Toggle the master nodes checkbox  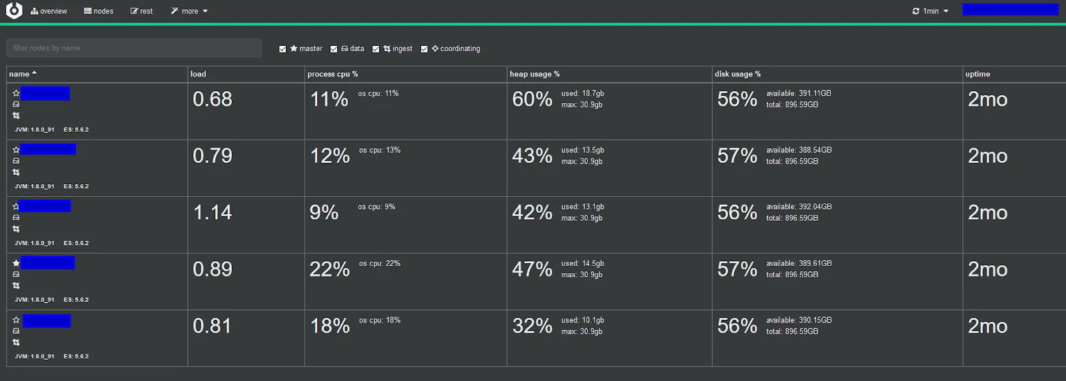[282, 49]
